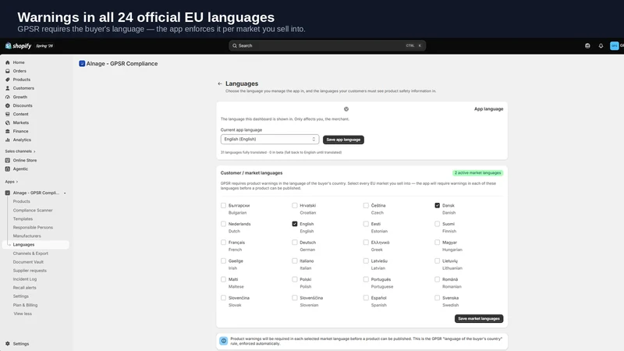Uncheck the Dansk Danish checkbox
Viewport: 624px width, 351px height.
[438, 205]
